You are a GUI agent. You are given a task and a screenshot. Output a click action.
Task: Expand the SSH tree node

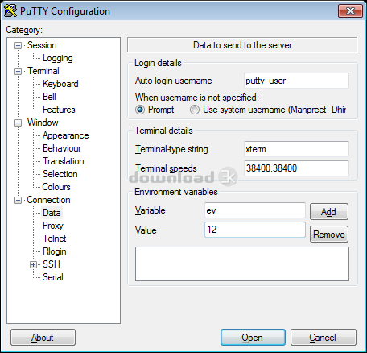(x=33, y=264)
